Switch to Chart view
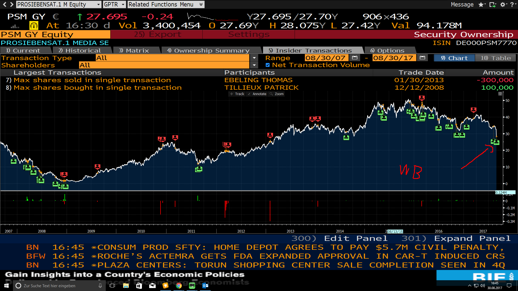The height and width of the screenshot is (291, 518). click(454, 58)
